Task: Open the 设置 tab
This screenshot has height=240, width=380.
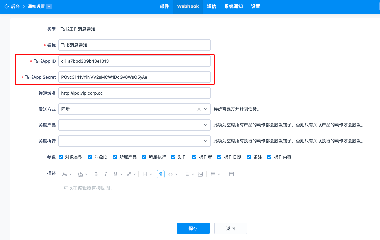Action: (x=255, y=7)
